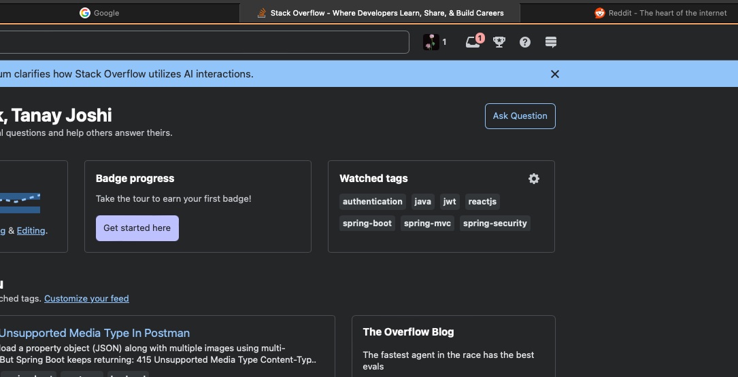Select the spring-boot watched tag
The height and width of the screenshot is (377, 738).
367,223
